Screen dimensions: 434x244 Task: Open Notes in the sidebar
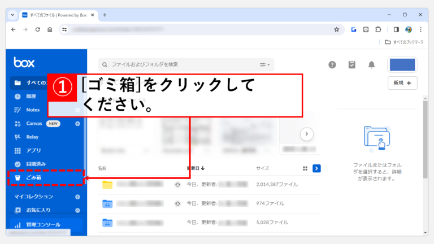33,110
